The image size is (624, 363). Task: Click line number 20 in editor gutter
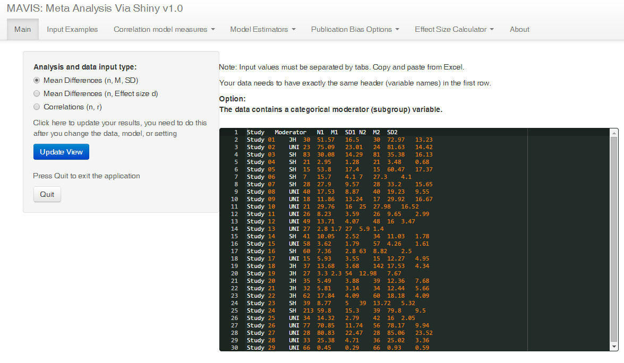(x=234, y=273)
